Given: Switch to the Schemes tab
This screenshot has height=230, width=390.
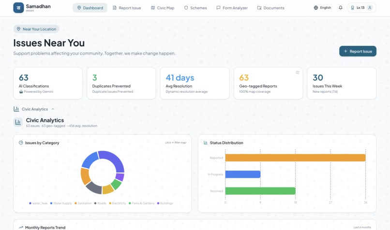Looking at the screenshot, I should point(195,8).
